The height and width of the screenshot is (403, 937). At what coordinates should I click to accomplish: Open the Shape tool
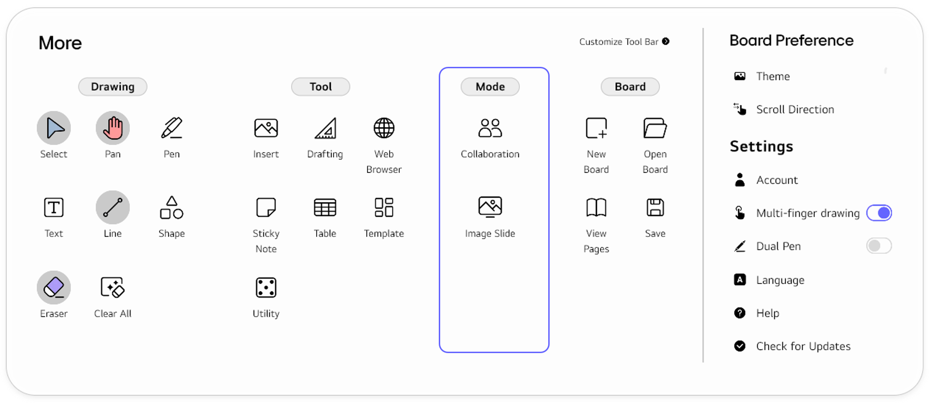[x=172, y=208]
